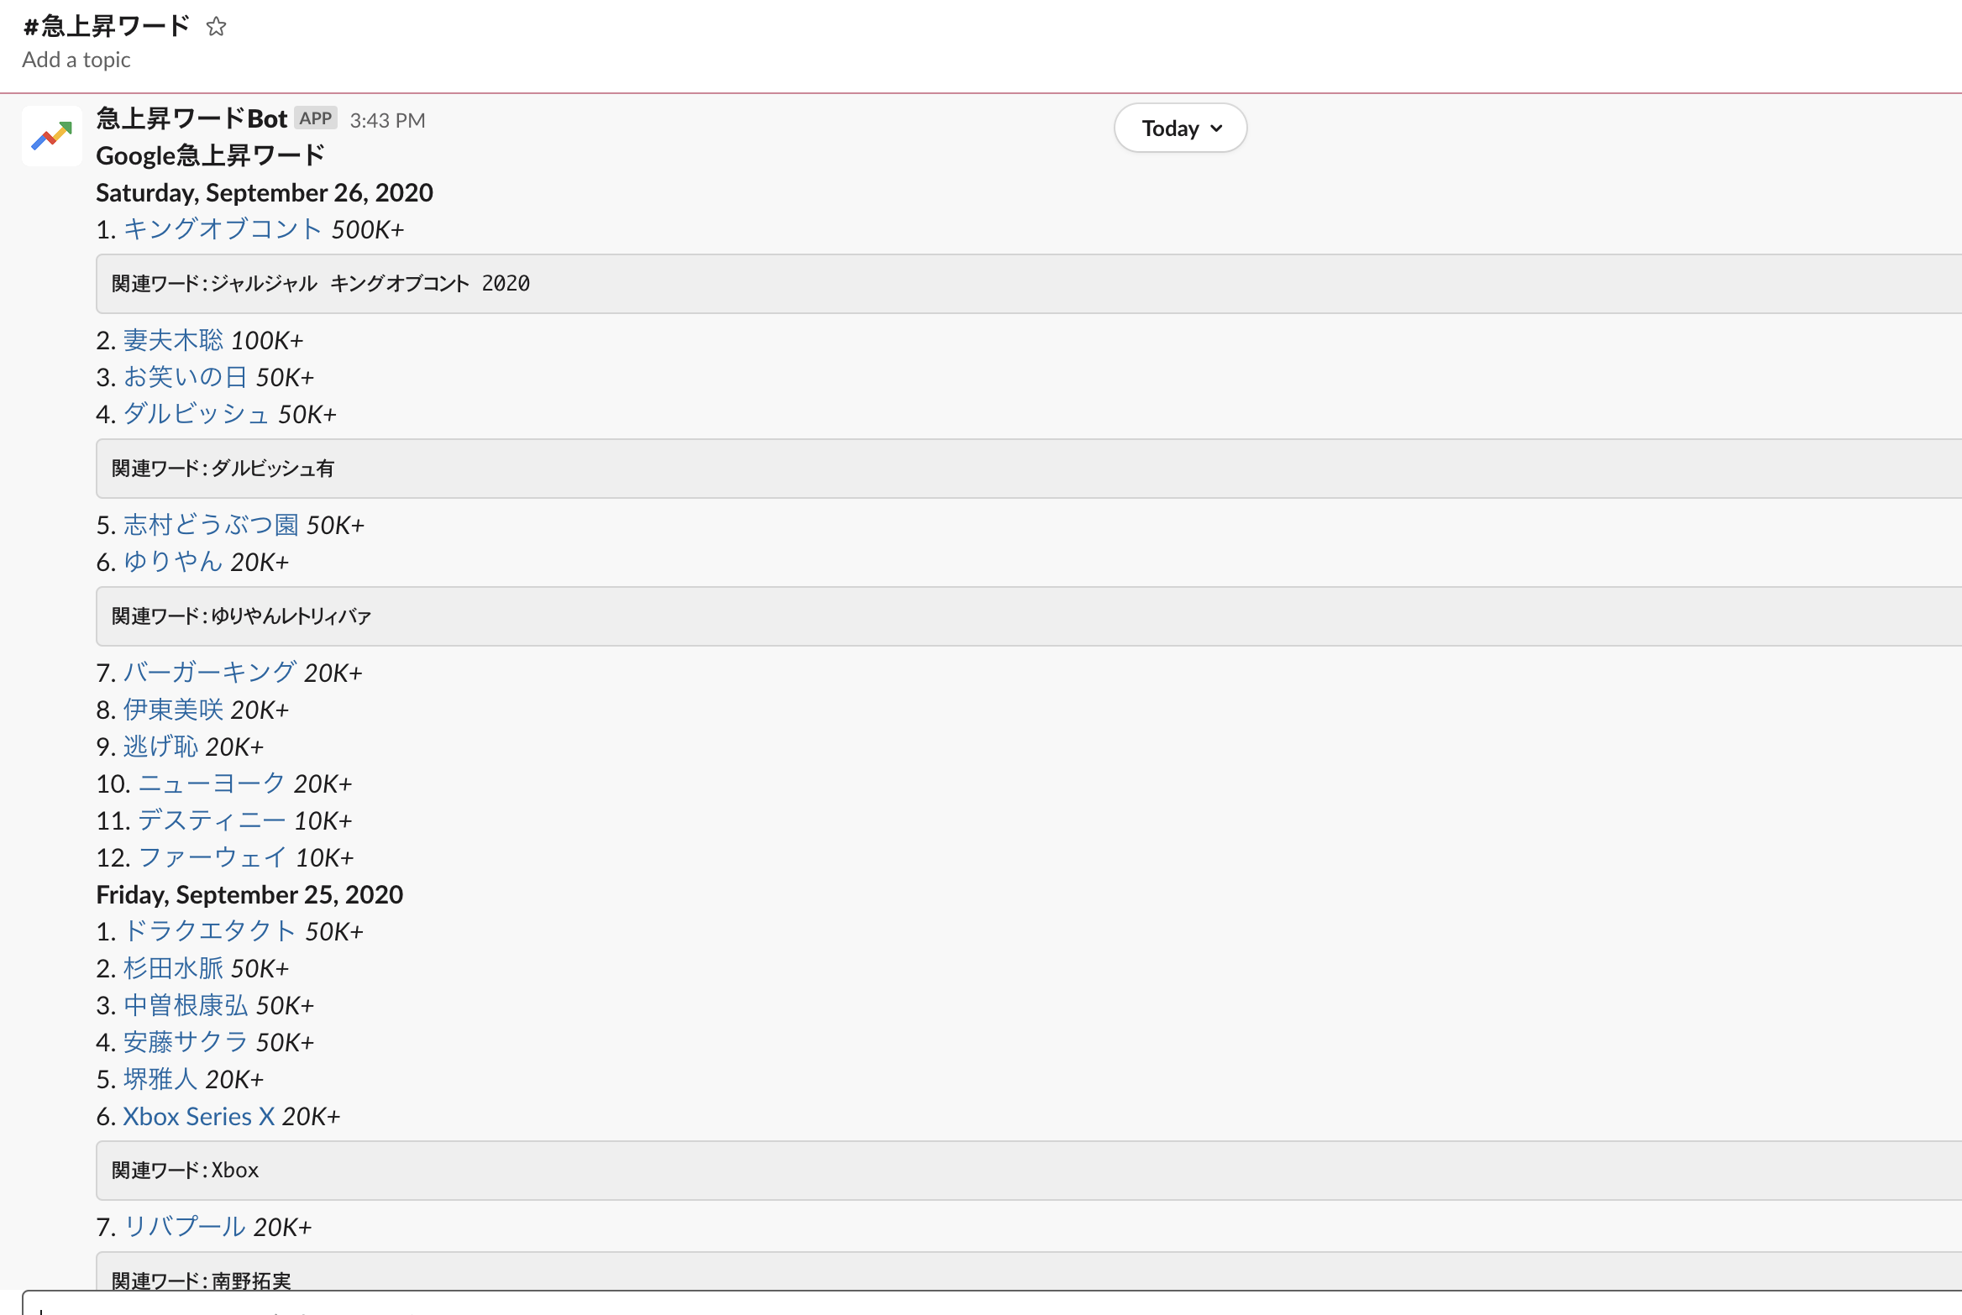Open the 逃げ恥 link

160,747
